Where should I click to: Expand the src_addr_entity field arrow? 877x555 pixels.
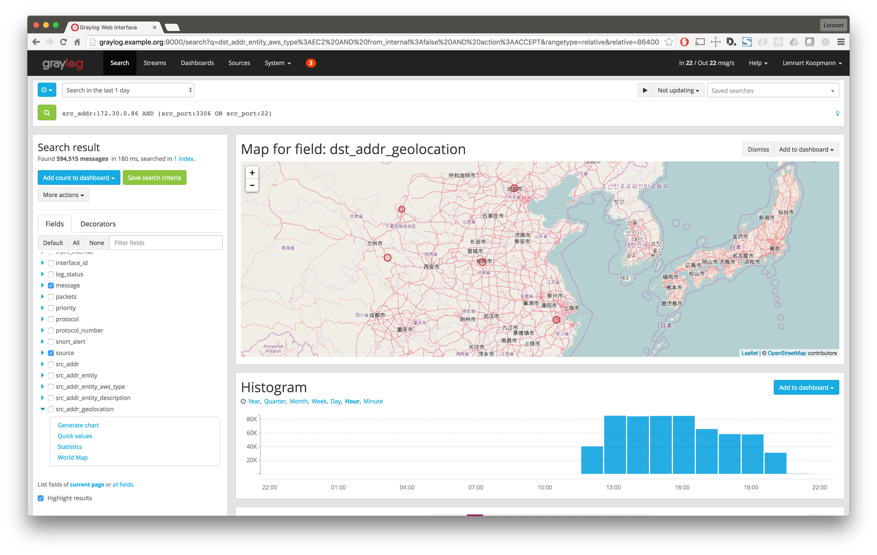pyautogui.click(x=42, y=375)
